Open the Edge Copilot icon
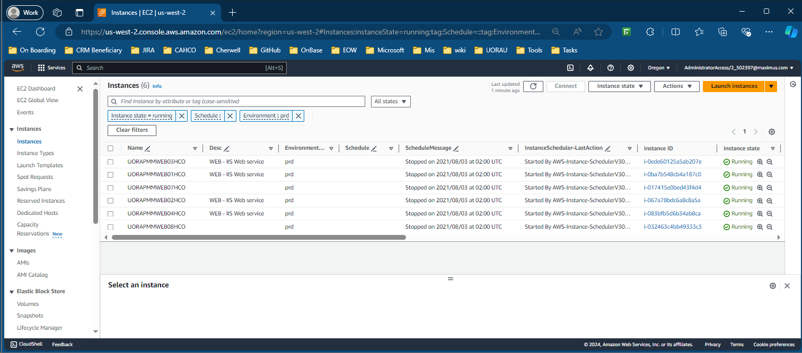The width and height of the screenshot is (802, 353). [791, 32]
